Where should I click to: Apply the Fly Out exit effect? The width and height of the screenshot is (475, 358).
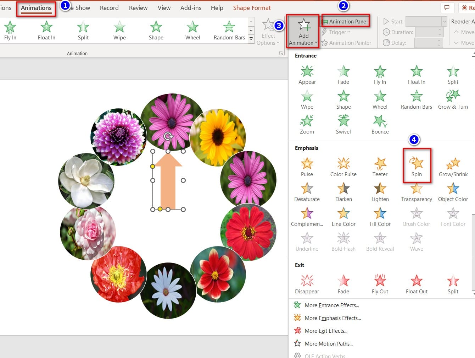[x=380, y=283]
